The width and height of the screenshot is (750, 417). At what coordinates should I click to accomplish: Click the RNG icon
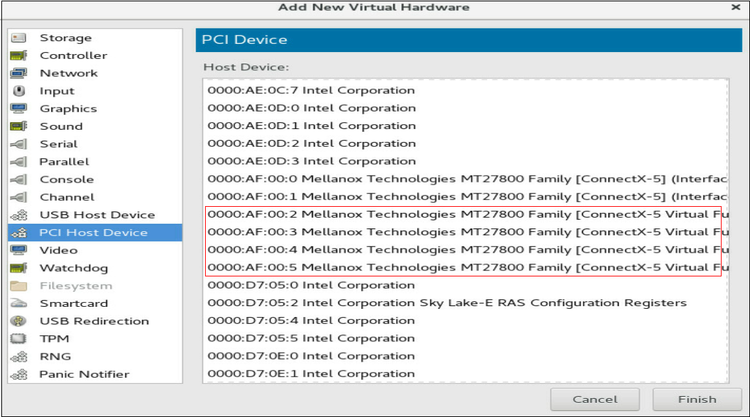[x=19, y=356]
